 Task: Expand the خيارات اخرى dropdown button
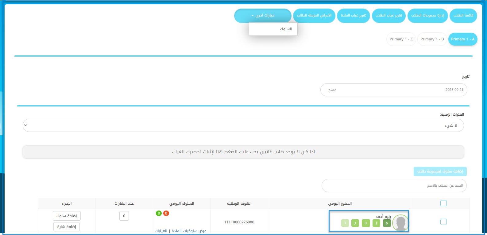(263, 16)
